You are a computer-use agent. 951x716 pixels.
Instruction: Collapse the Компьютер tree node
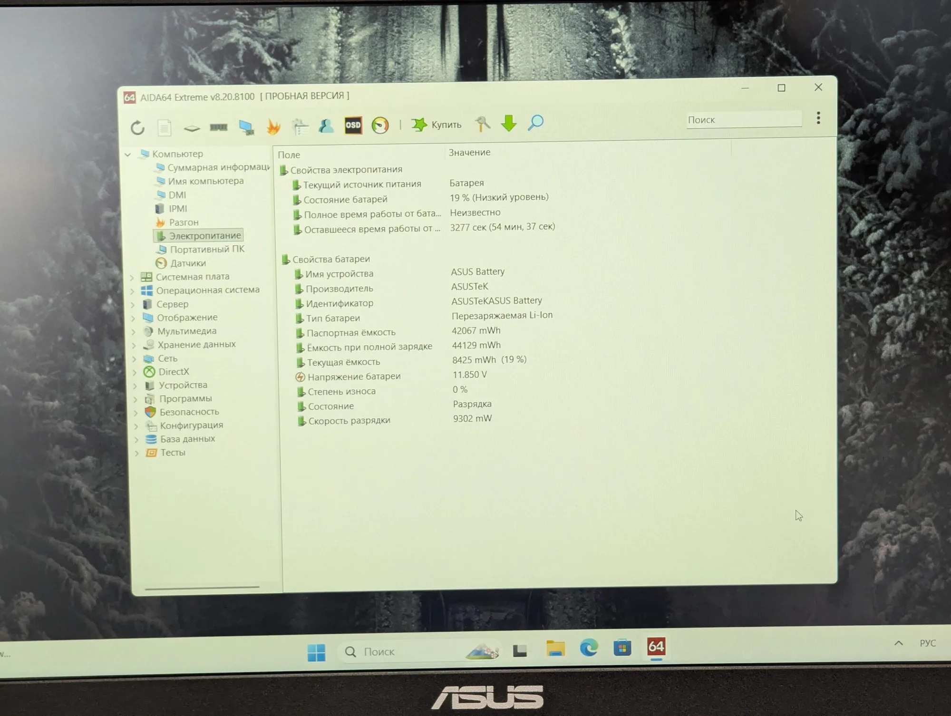tap(128, 155)
